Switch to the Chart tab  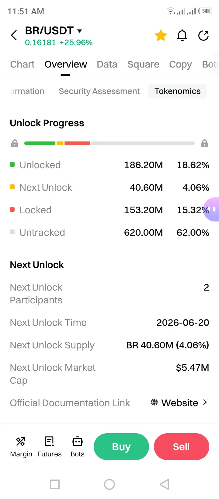[22, 64]
